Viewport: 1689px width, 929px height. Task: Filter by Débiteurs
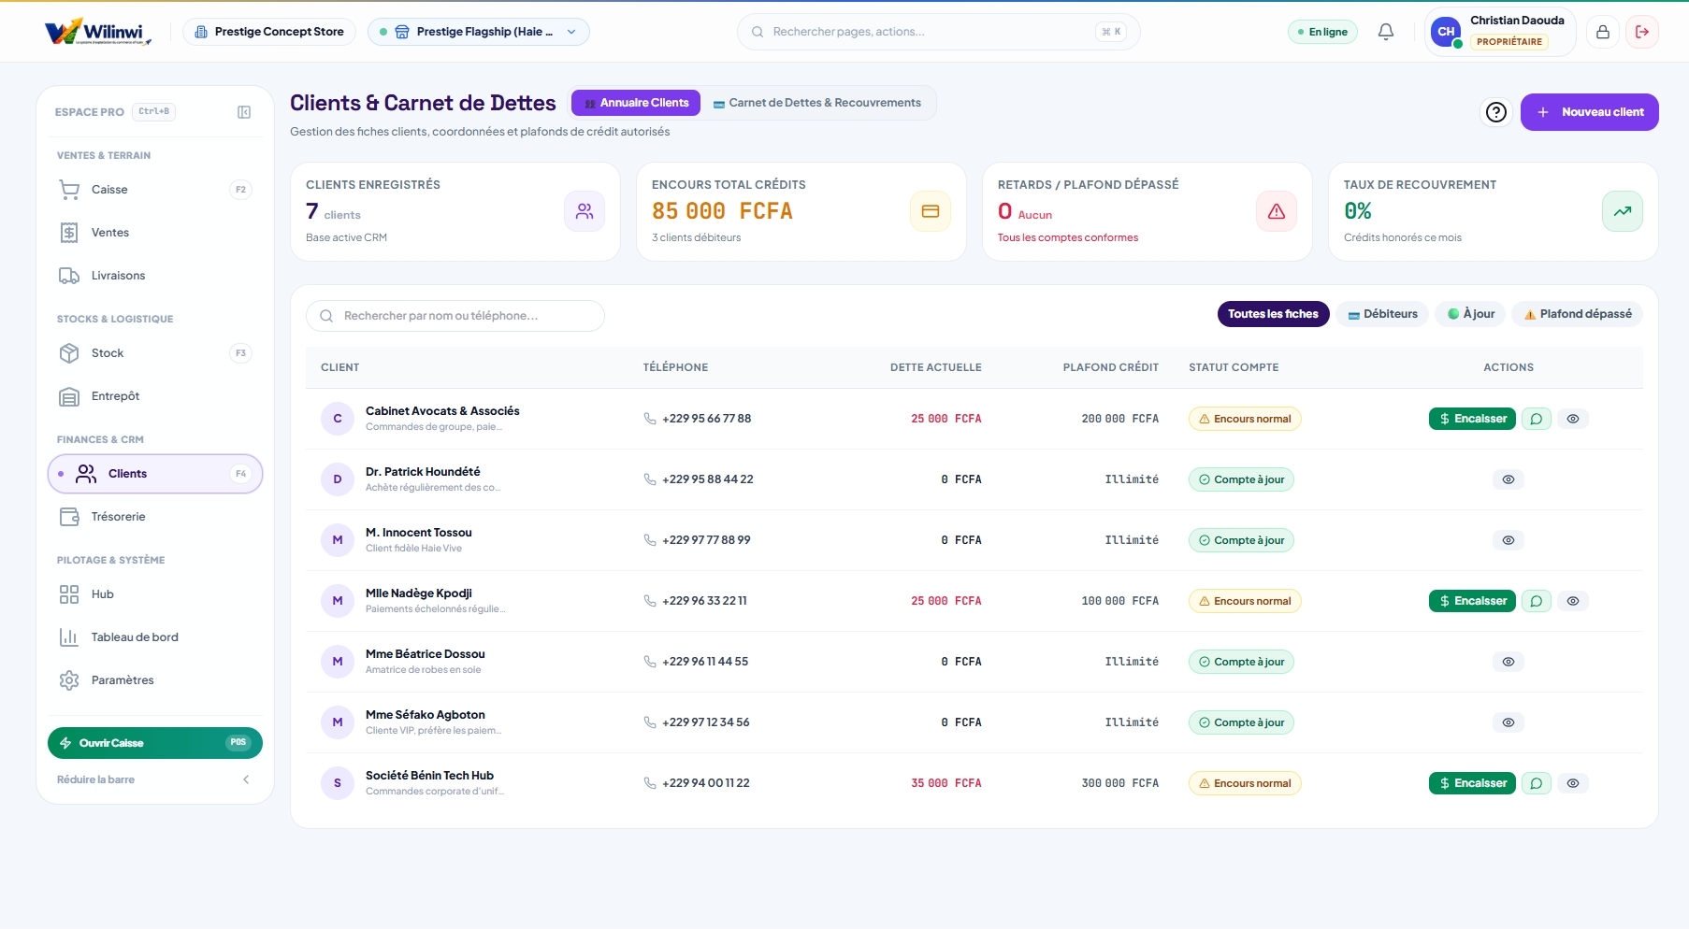coord(1382,314)
